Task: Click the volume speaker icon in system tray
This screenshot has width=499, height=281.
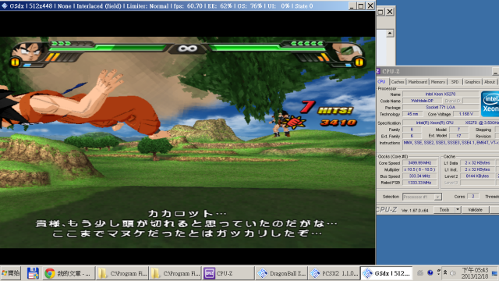Action: pos(452,273)
